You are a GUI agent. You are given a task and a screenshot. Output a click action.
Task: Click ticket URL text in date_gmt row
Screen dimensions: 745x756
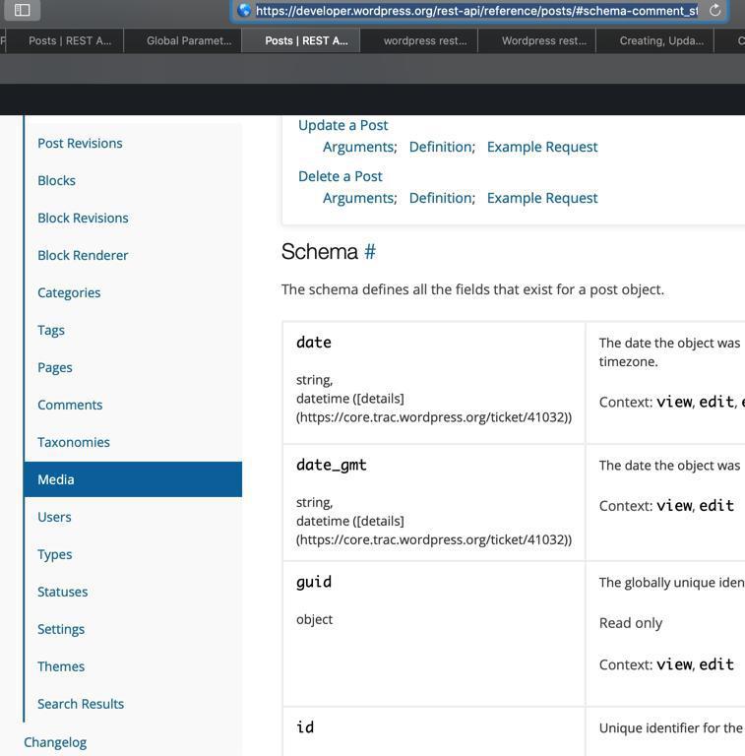coord(434,539)
